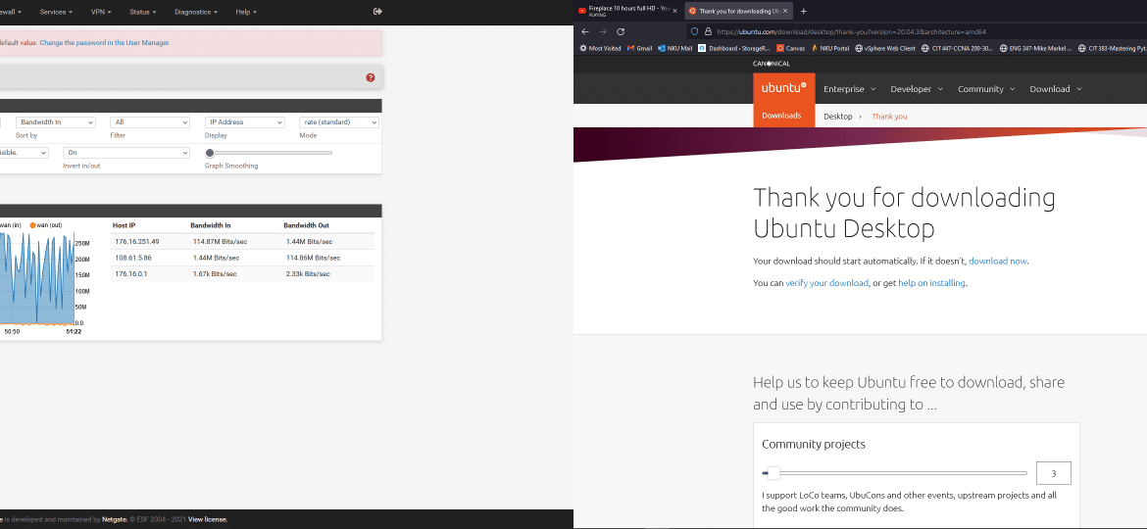Viewport: 1147px width, 529px height.
Task: Open the vSphere Web Client bookmark
Action: [885, 48]
